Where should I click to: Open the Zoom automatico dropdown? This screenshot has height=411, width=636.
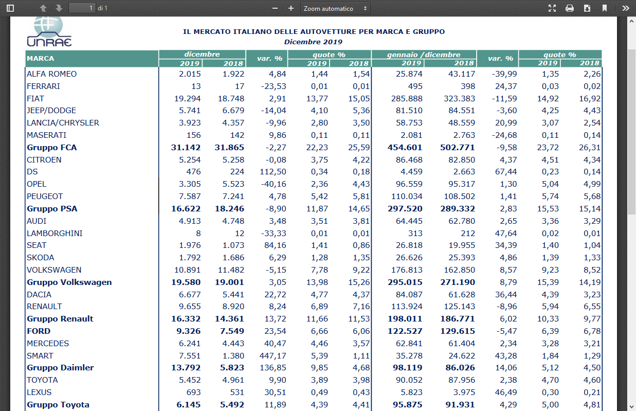[335, 8]
